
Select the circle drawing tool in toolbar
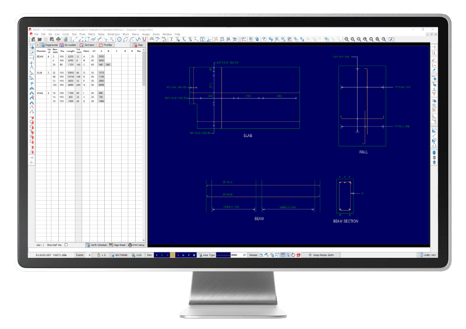[119, 40]
